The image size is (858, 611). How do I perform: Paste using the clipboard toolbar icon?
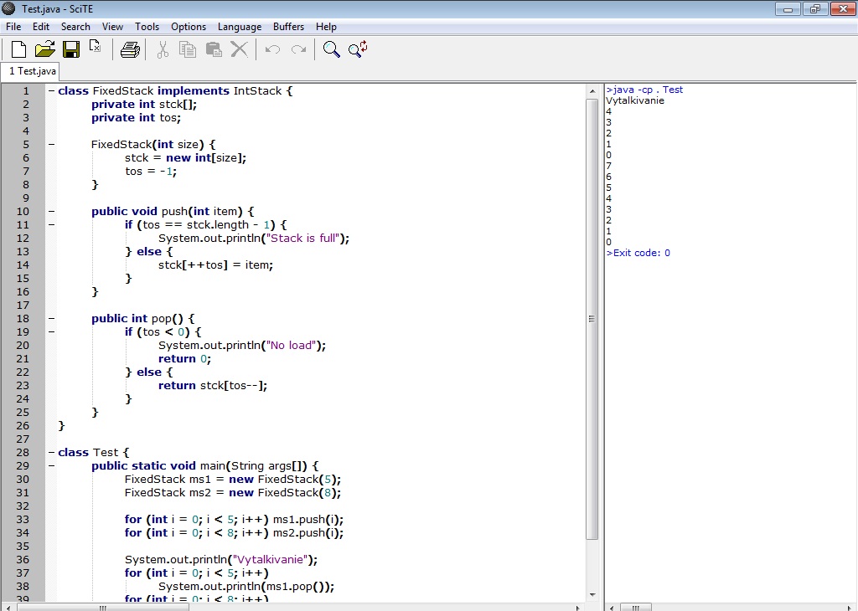coord(214,49)
